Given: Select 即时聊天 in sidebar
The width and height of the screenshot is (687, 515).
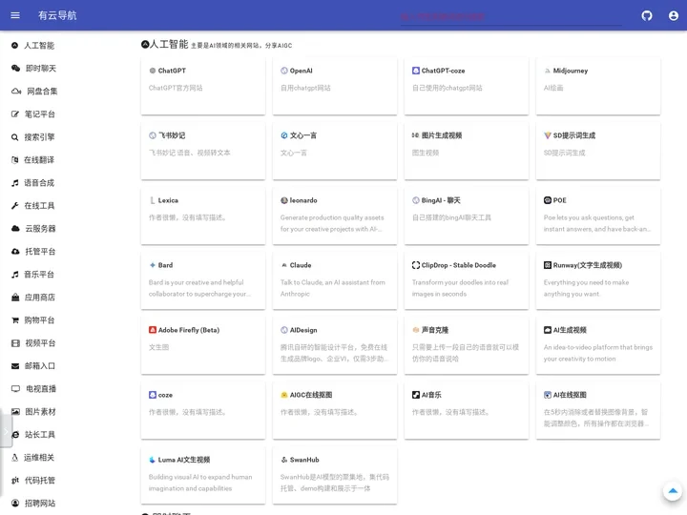Looking at the screenshot, I should tap(41, 69).
